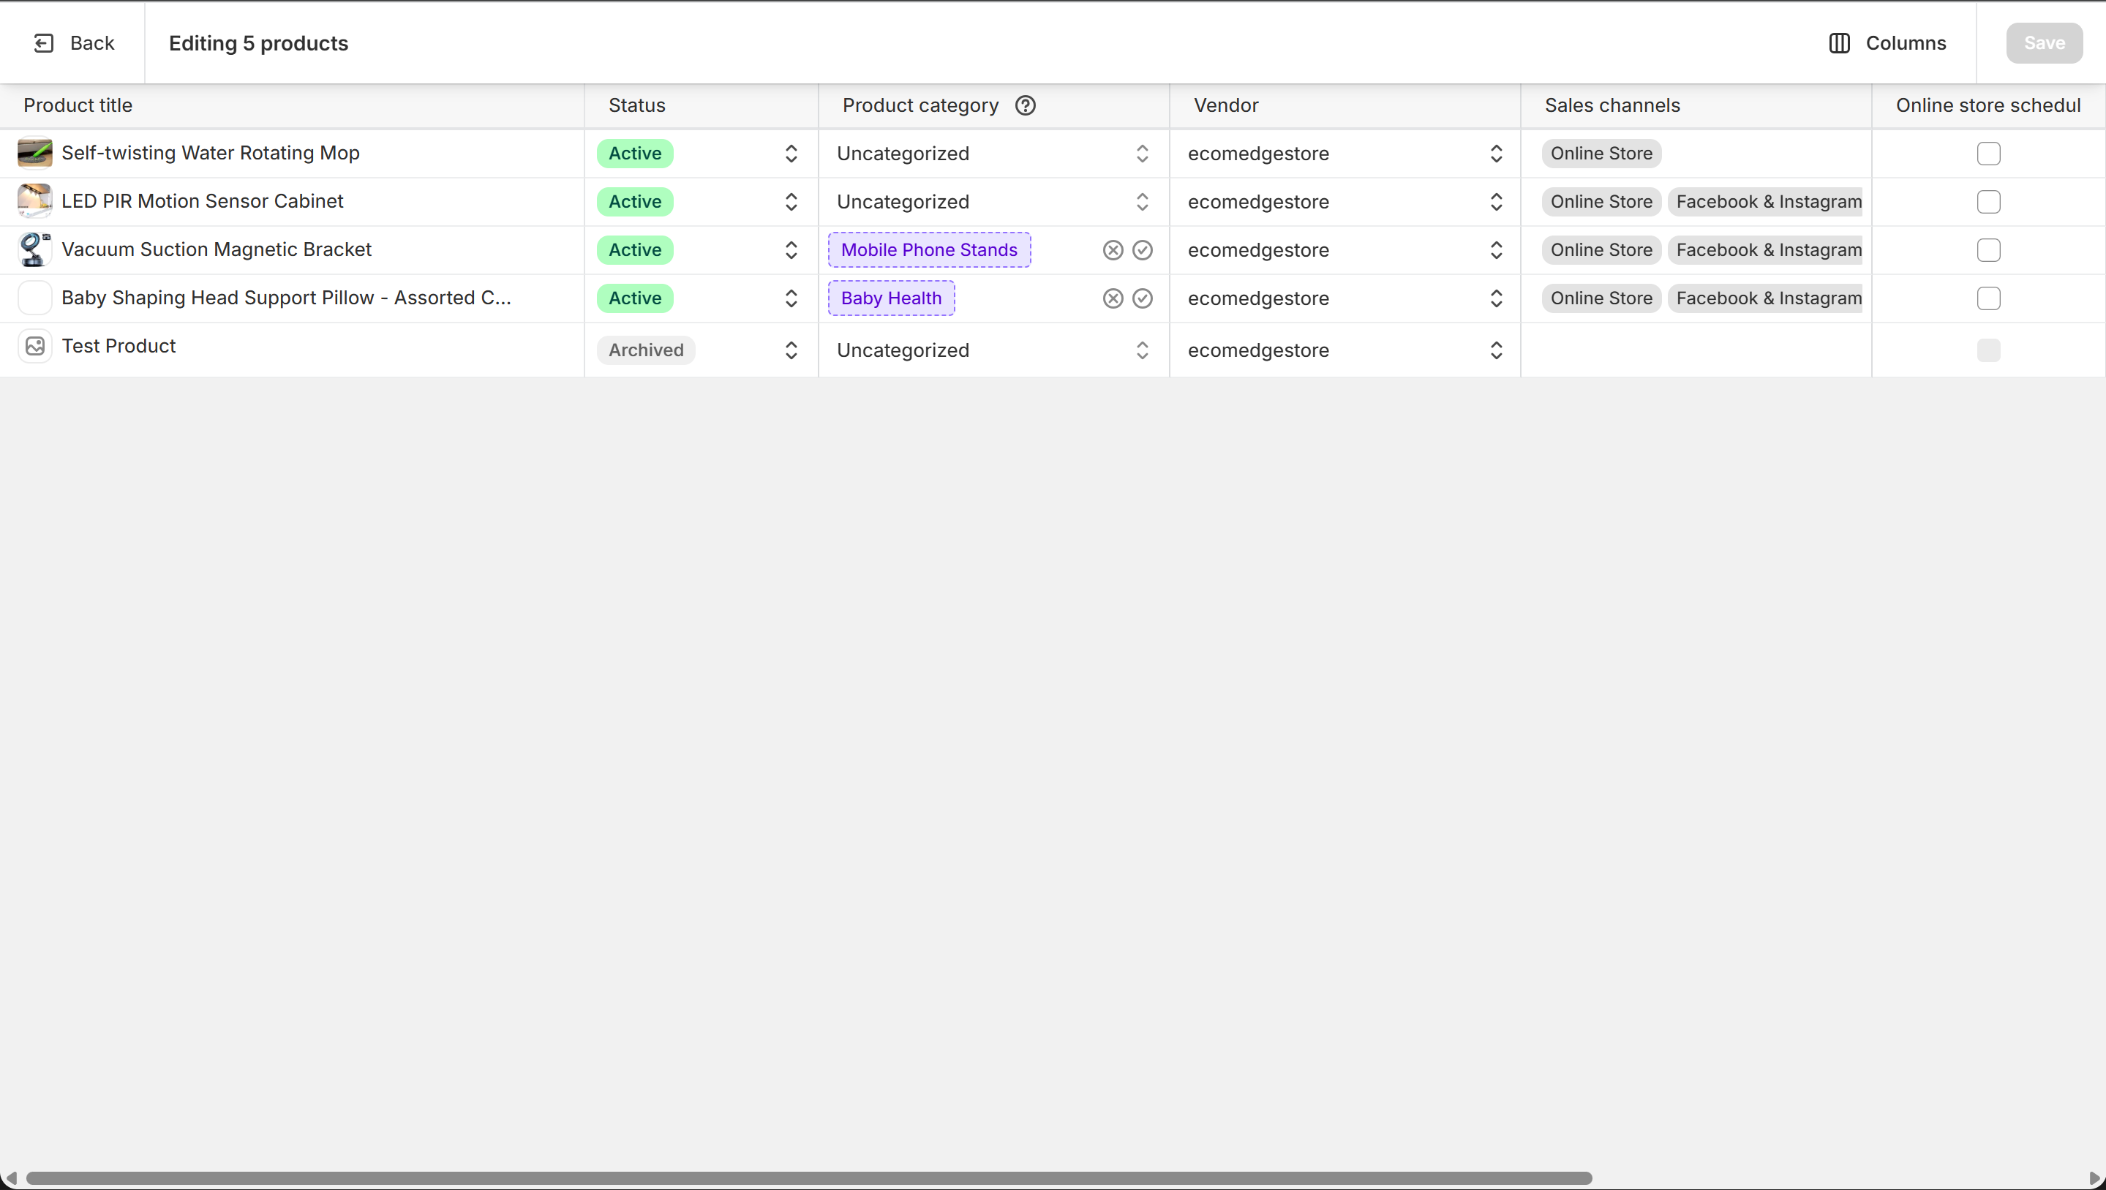2106x1190 pixels.
Task: Confirm the Baby Health category change
Action: coord(1142,298)
